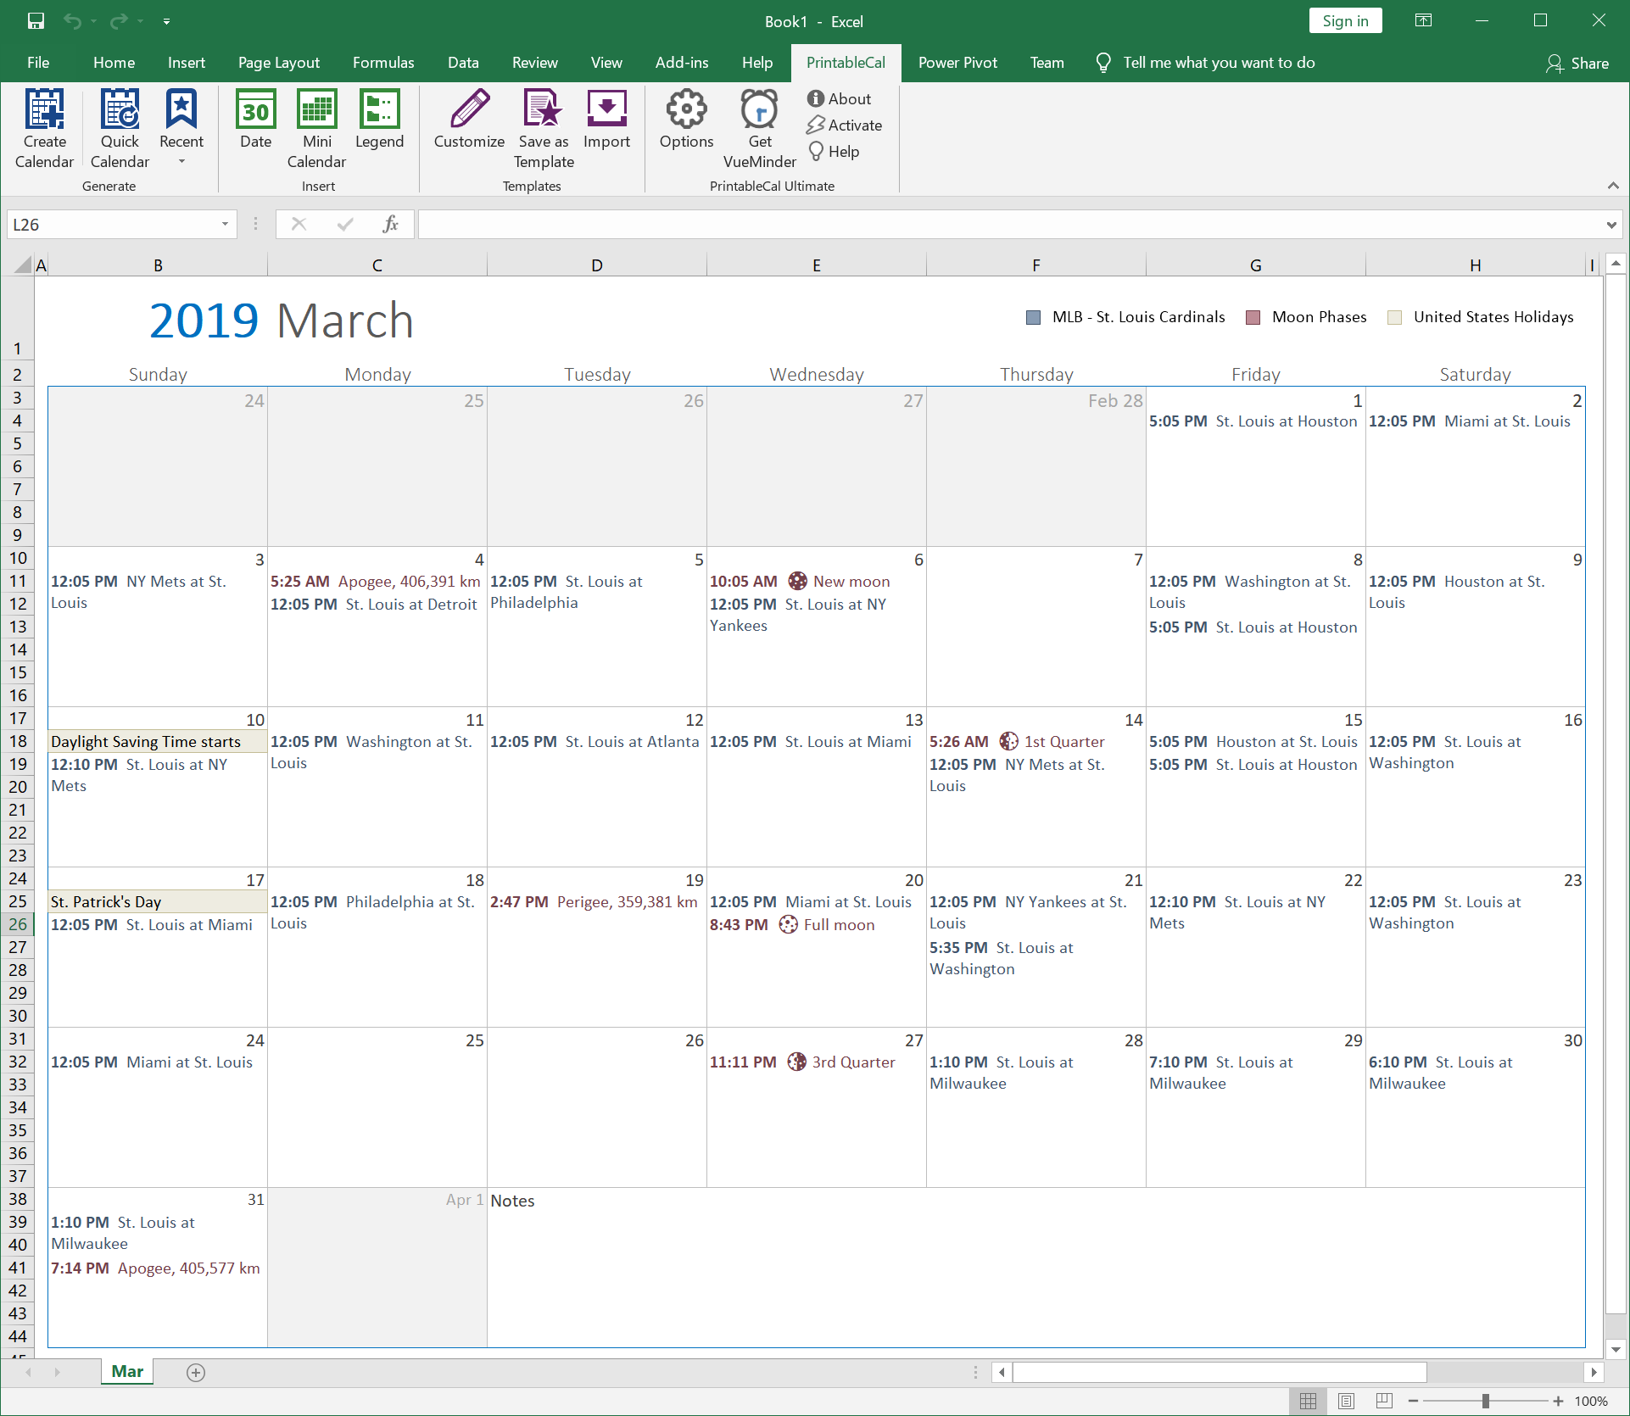Click the 100% zoom level
The width and height of the screenshot is (1630, 1416).
click(1591, 1402)
